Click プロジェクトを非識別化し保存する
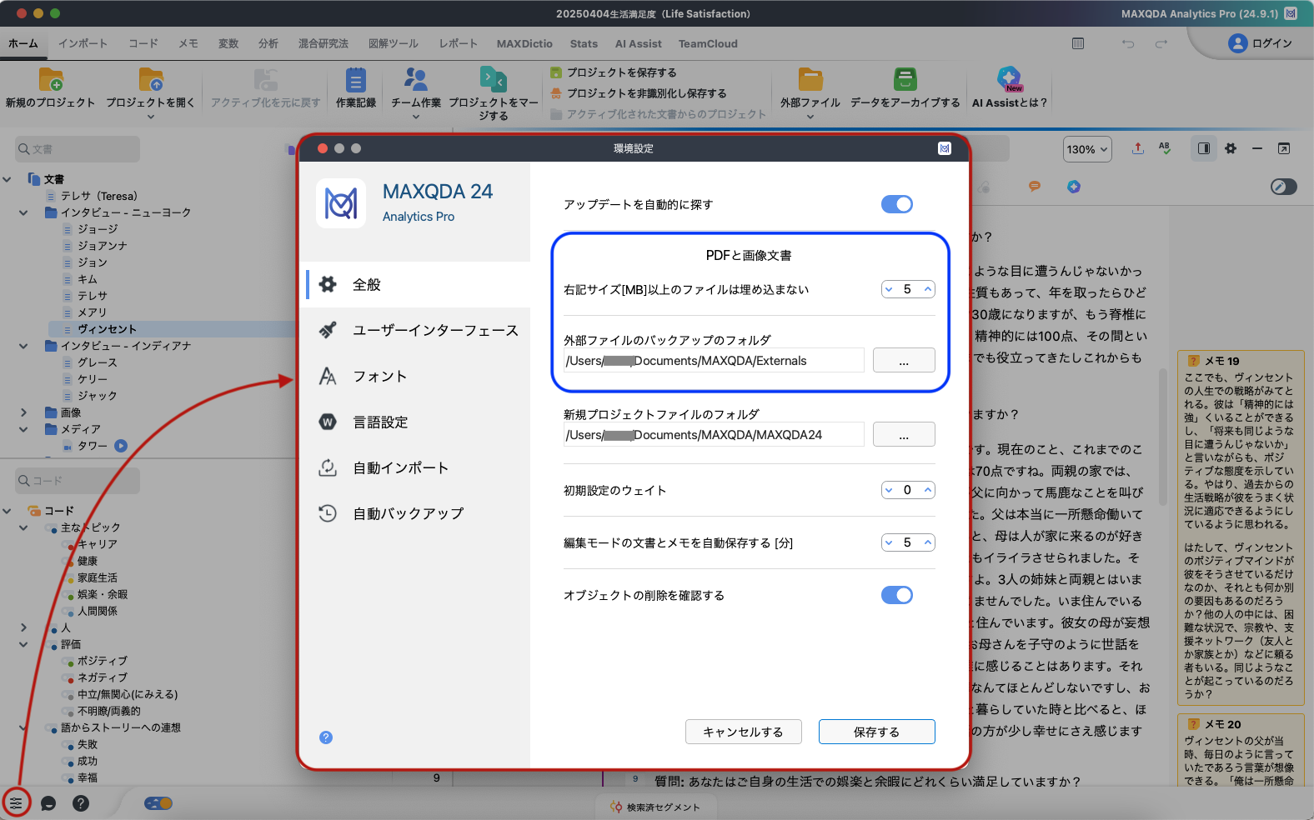Screen dimensions: 1314x820 pos(638,93)
